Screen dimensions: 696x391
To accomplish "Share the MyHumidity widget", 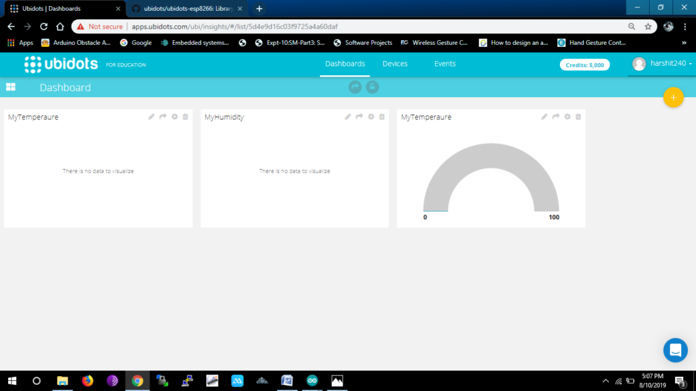I will [360, 117].
